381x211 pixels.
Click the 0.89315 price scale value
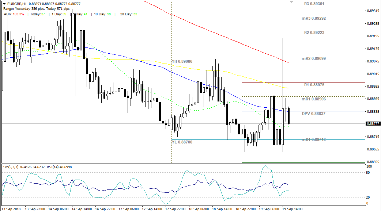point(373,11)
